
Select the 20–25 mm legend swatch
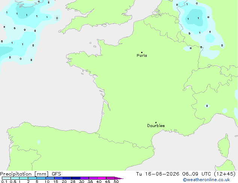67,178
